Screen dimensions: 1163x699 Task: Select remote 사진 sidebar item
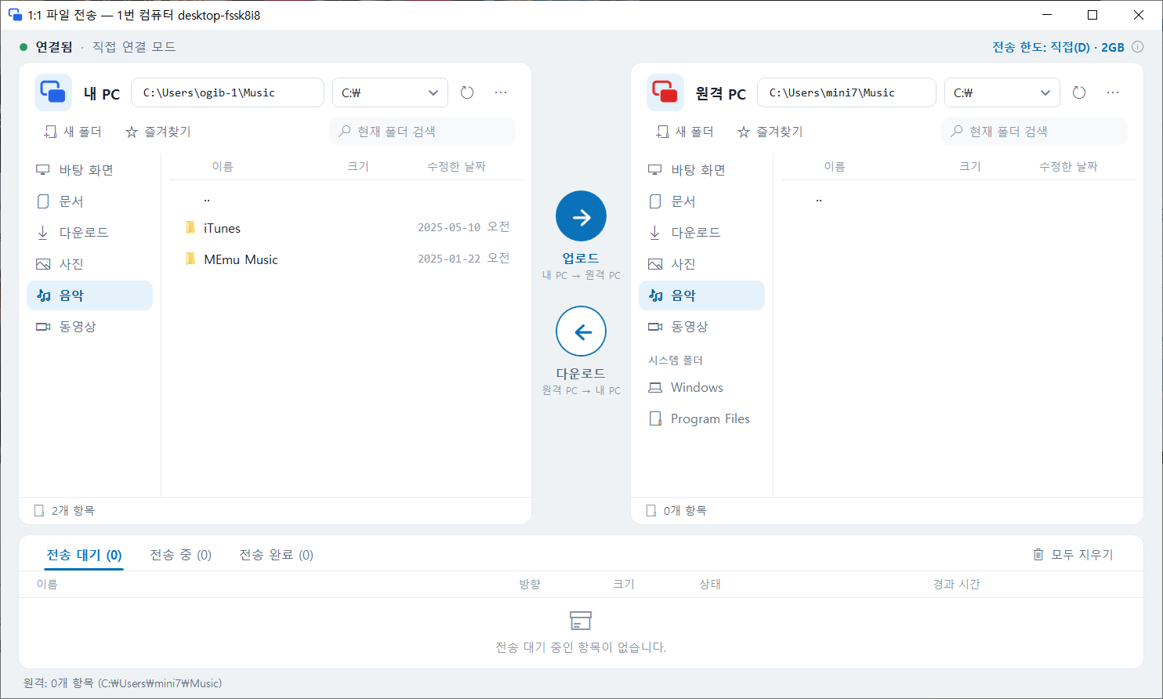tap(702, 264)
